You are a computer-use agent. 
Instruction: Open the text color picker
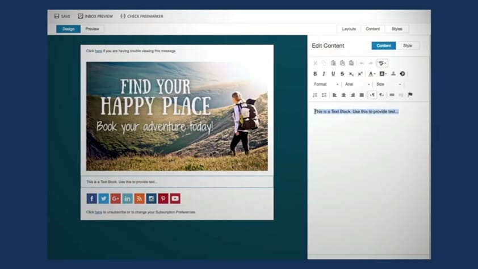[372, 74]
